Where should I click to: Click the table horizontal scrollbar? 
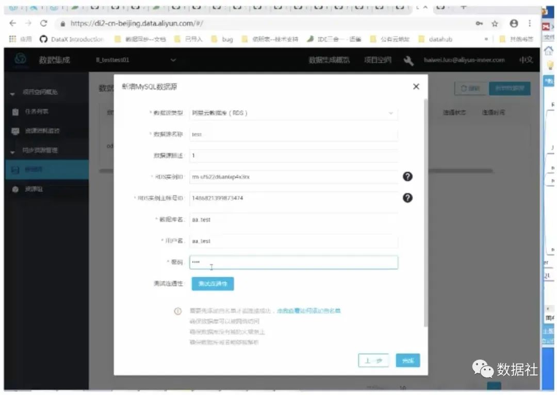click(461, 171)
